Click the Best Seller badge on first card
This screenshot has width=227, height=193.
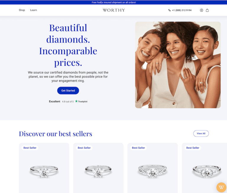tap(30, 148)
